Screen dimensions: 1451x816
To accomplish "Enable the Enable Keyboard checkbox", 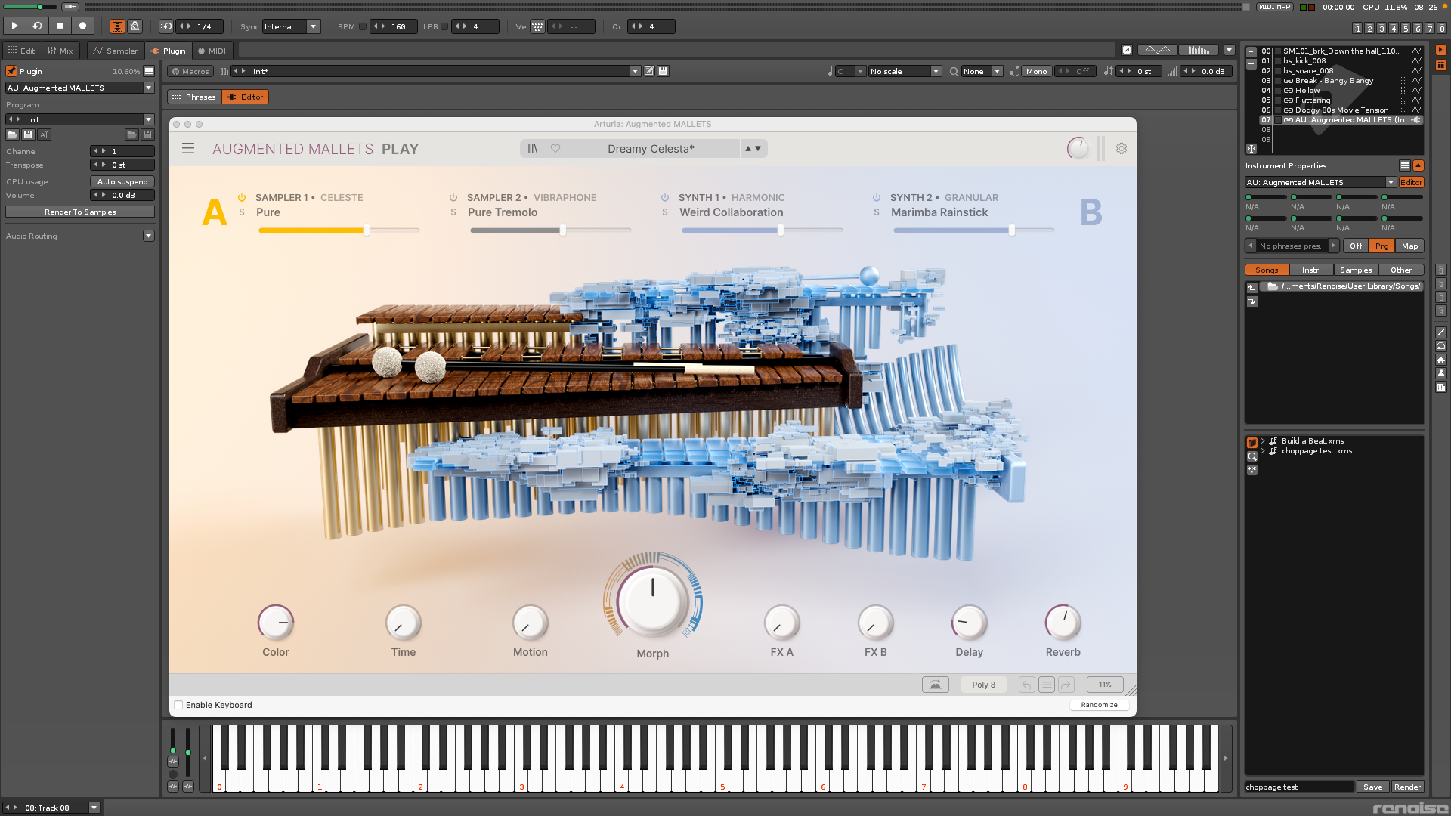I will tap(179, 705).
